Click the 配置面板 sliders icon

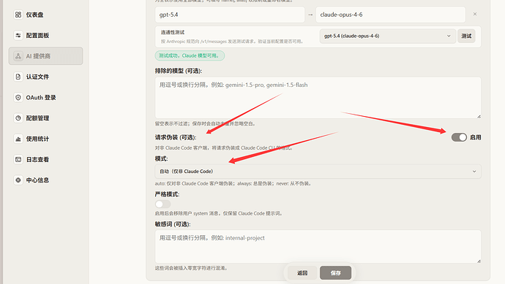[x=18, y=35]
